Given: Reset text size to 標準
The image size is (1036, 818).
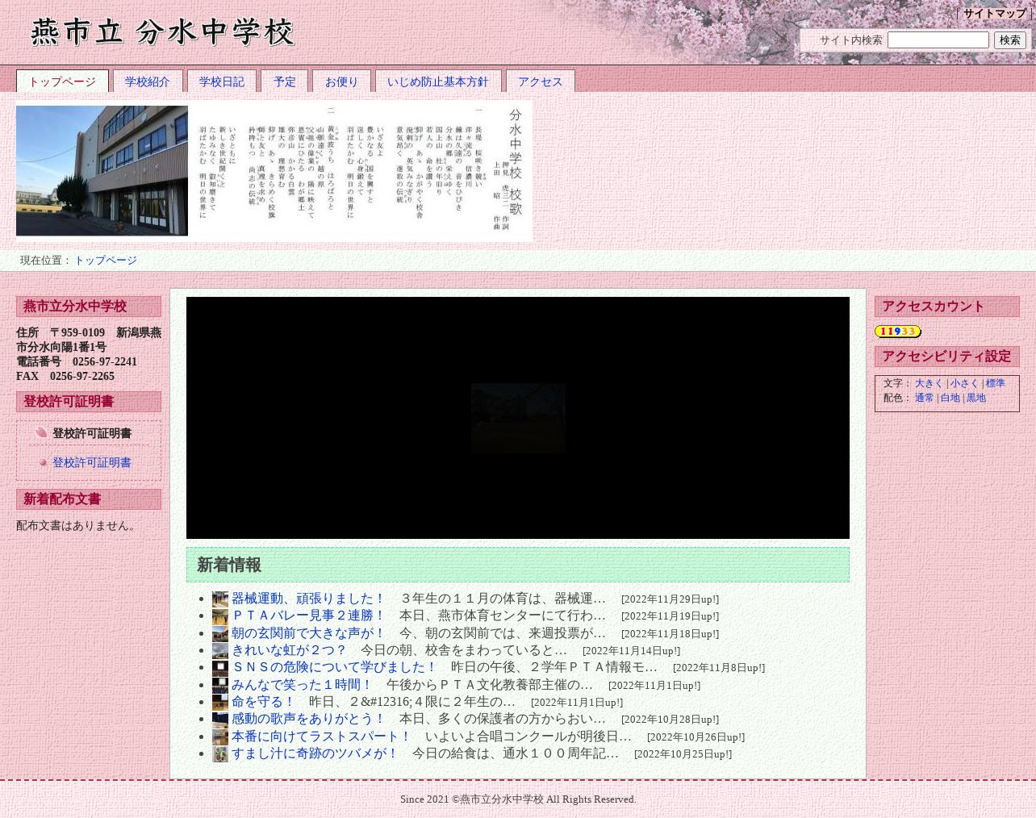Looking at the screenshot, I should click(996, 383).
